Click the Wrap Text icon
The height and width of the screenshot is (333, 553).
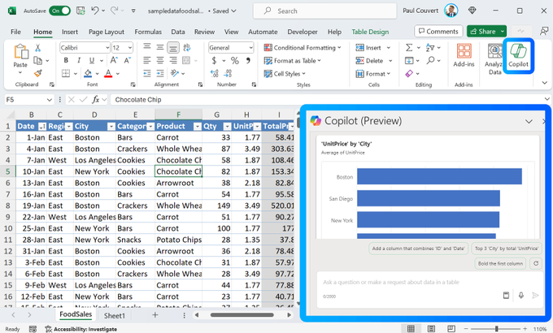point(187,47)
